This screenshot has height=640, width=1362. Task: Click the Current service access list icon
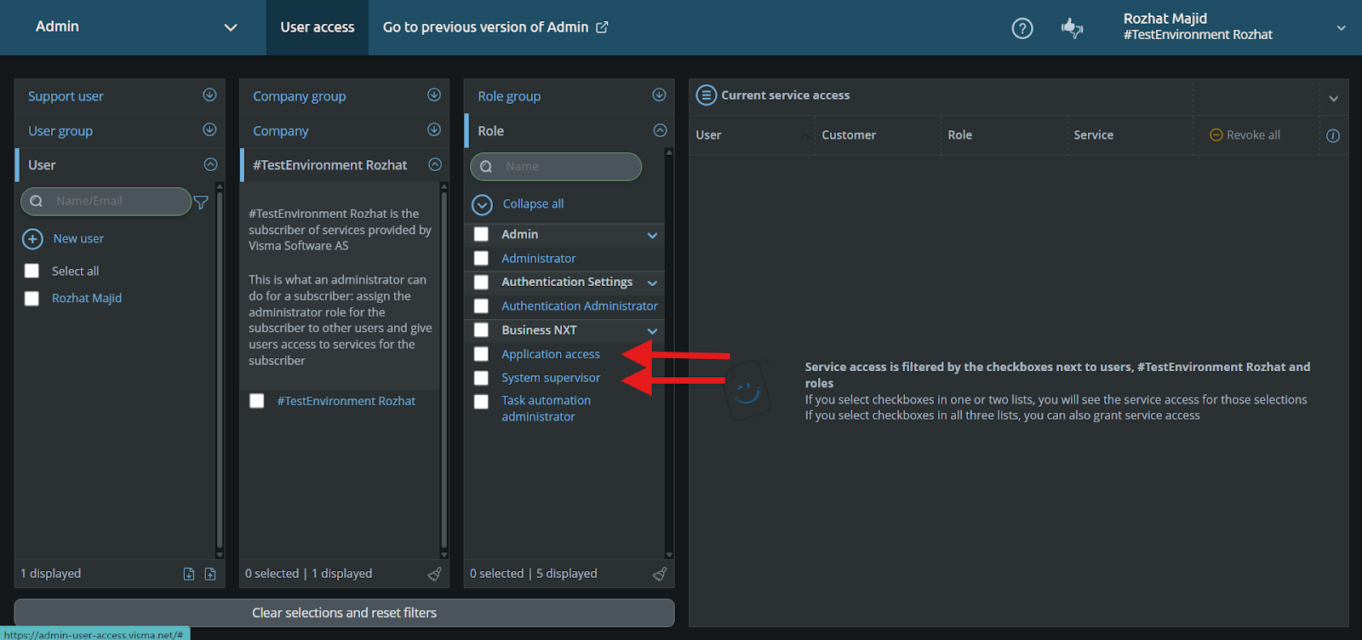(x=707, y=95)
